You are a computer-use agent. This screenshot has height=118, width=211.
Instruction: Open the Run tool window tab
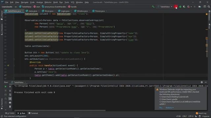click(x=21, y=113)
